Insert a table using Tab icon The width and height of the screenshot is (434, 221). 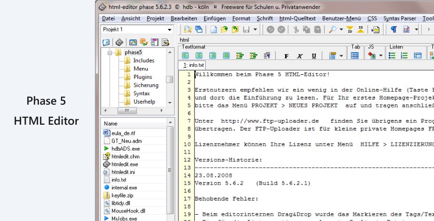pyautogui.click(x=355, y=56)
